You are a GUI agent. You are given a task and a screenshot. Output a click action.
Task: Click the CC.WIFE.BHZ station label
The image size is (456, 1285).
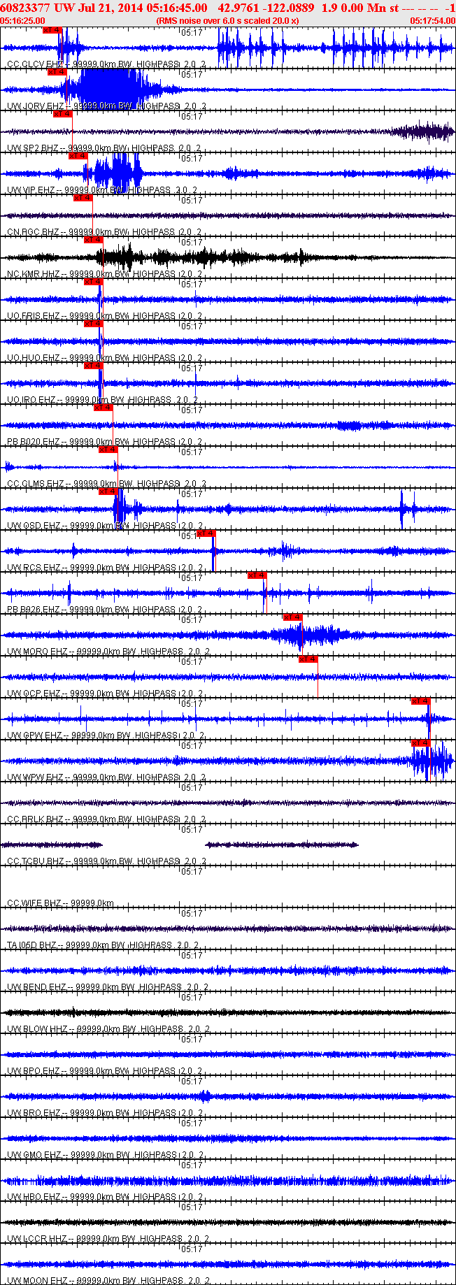click(34, 903)
